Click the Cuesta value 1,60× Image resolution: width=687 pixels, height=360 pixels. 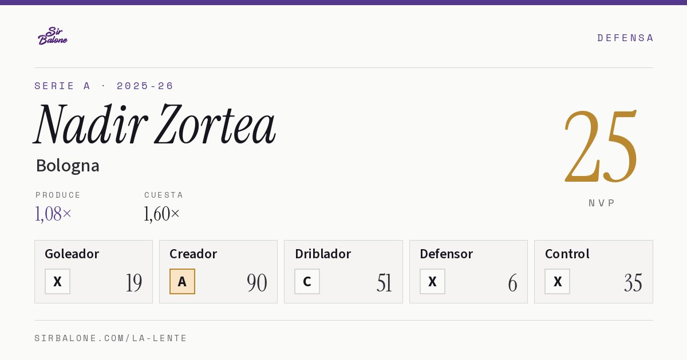coord(162,214)
